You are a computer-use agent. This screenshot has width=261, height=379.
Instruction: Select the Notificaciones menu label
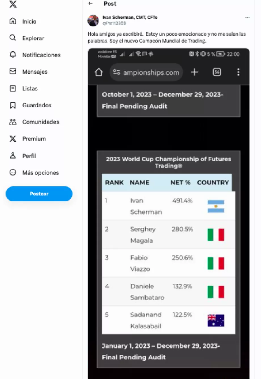pos(41,55)
